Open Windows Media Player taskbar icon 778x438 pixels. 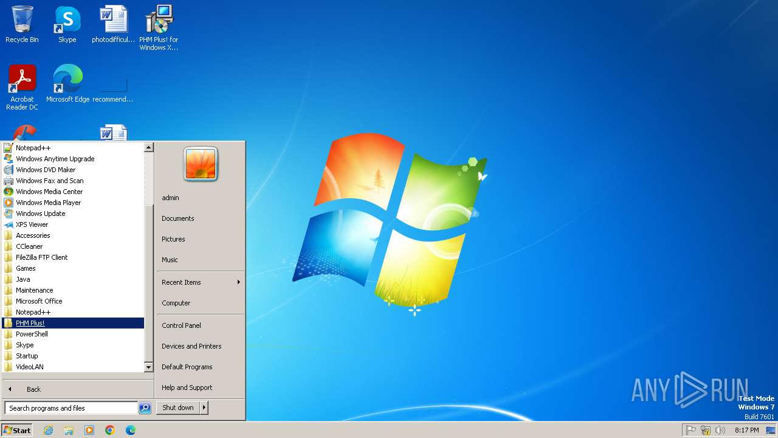pos(89,430)
